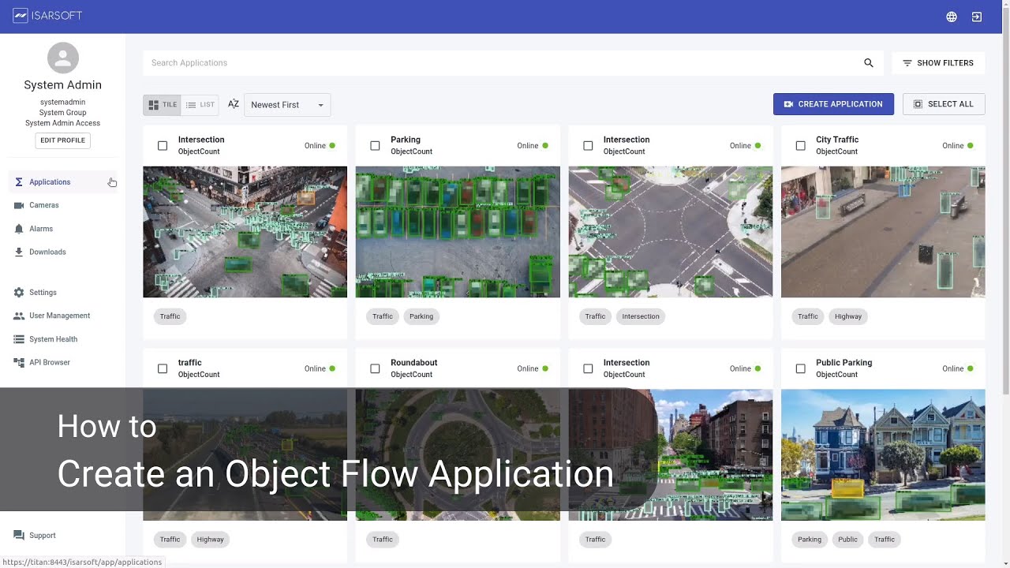Open Settings via its gear icon
Image resolution: width=1010 pixels, height=568 pixels.
pos(19,293)
